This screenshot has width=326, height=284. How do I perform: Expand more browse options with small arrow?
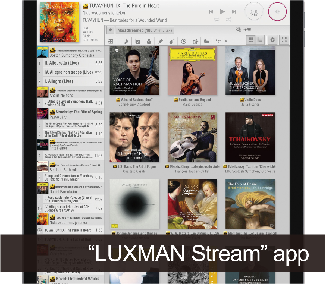pyautogui.click(x=226, y=41)
